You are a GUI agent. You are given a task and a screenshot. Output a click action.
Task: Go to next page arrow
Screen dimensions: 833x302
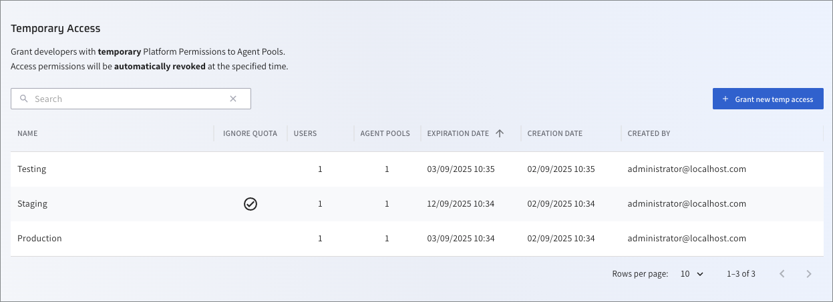pos(809,274)
